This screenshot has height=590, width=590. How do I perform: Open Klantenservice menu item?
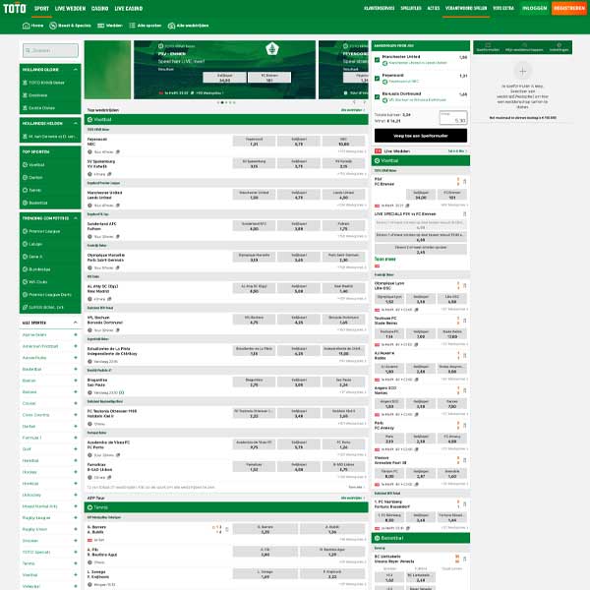[x=380, y=8]
